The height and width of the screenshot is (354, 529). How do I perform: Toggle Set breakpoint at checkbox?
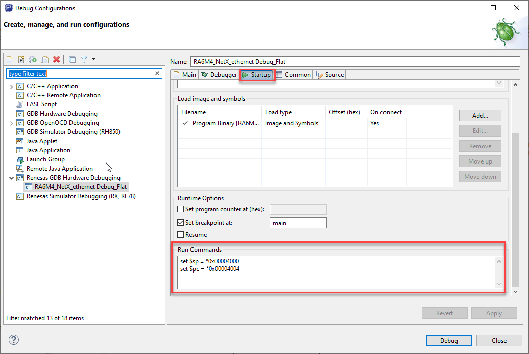coord(180,223)
